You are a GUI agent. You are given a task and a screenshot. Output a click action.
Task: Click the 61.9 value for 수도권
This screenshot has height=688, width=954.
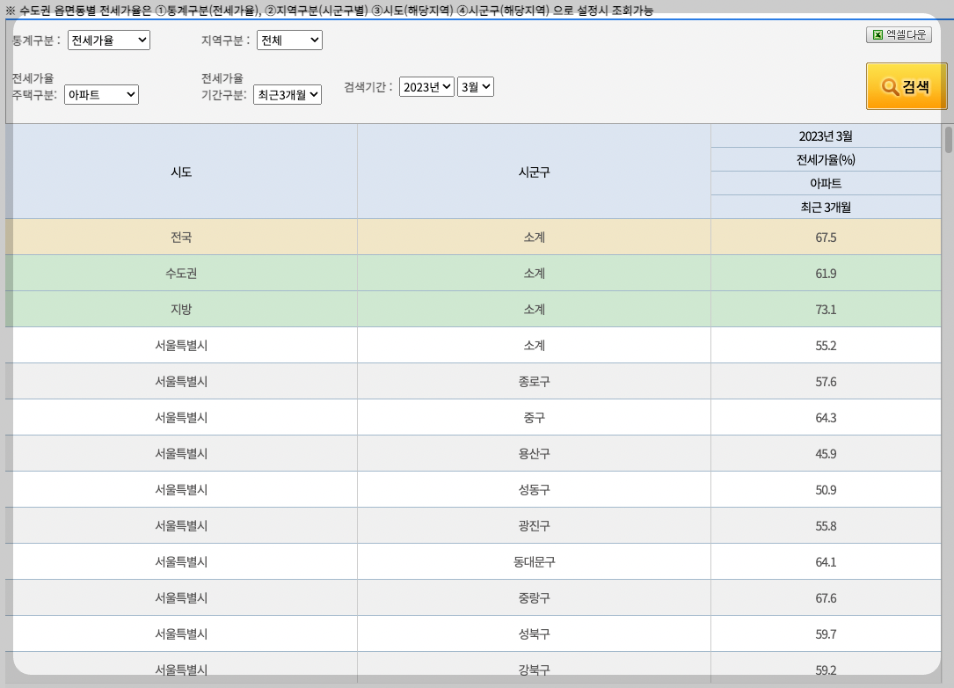pyautogui.click(x=826, y=273)
